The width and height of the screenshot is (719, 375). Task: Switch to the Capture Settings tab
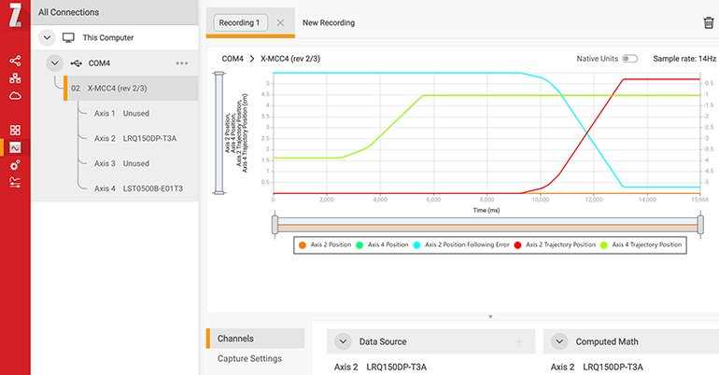249,358
